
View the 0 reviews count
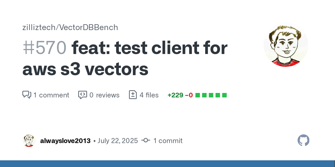[x=104, y=95]
